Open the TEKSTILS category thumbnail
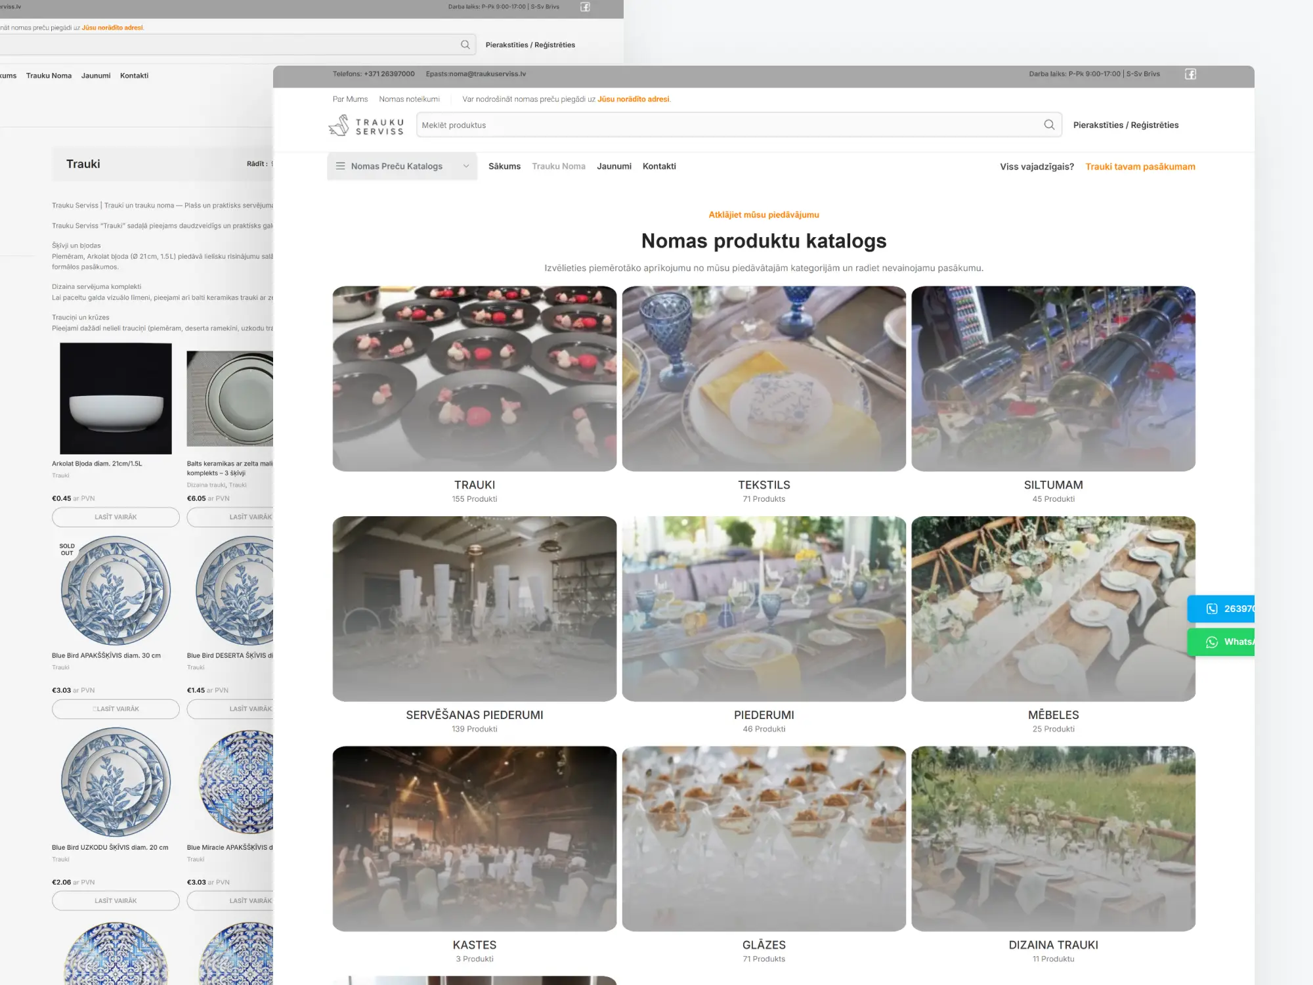Image resolution: width=1313 pixels, height=985 pixels. [x=764, y=378]
